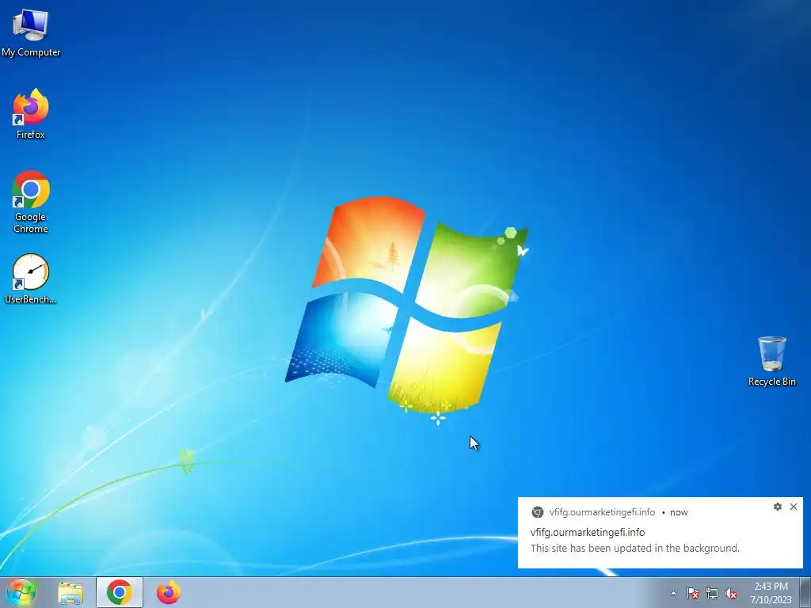Image resolution: width=811 pixels, height=608 pixels.
Task: Open notification settings gear icon
Action: point(778,507)
